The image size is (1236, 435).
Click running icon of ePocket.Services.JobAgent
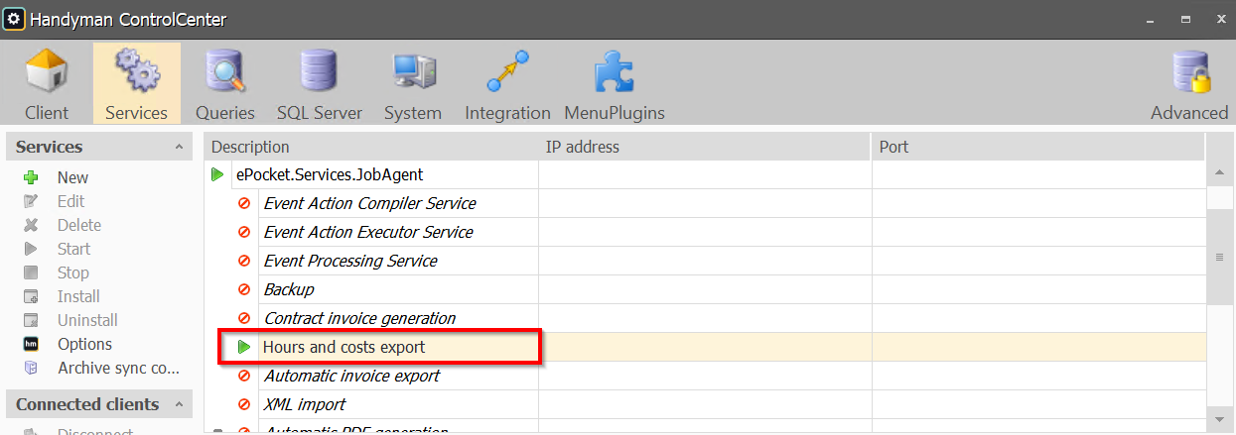(217, 174)
